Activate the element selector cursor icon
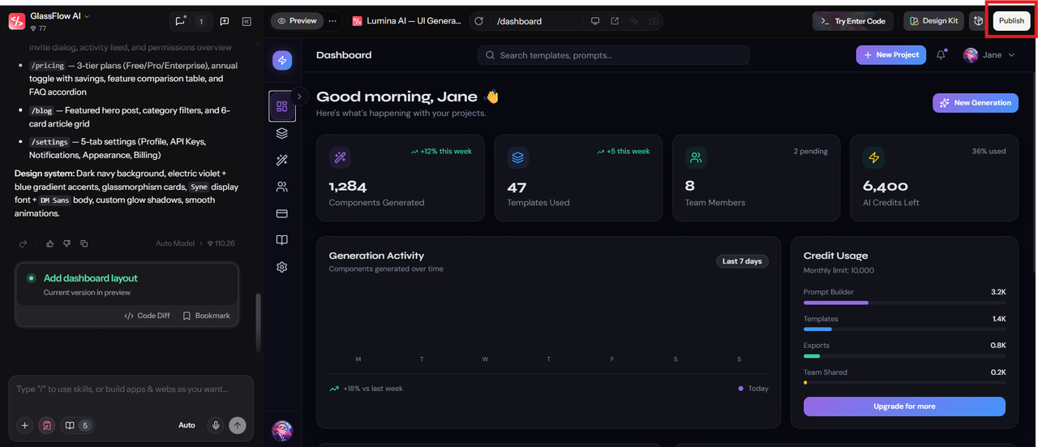This screenshot has height=447, width=1038. click(634, 21)
